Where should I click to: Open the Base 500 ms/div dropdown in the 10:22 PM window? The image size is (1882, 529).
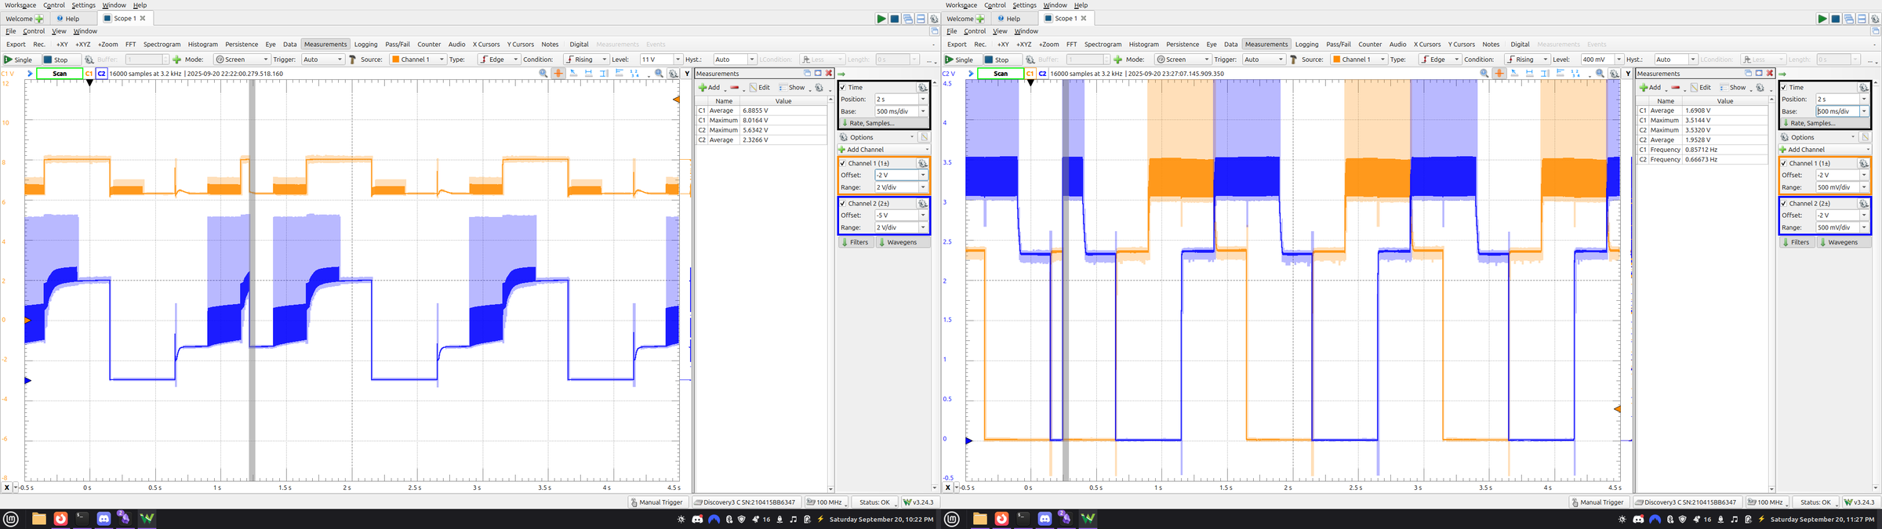pos(923,111)
